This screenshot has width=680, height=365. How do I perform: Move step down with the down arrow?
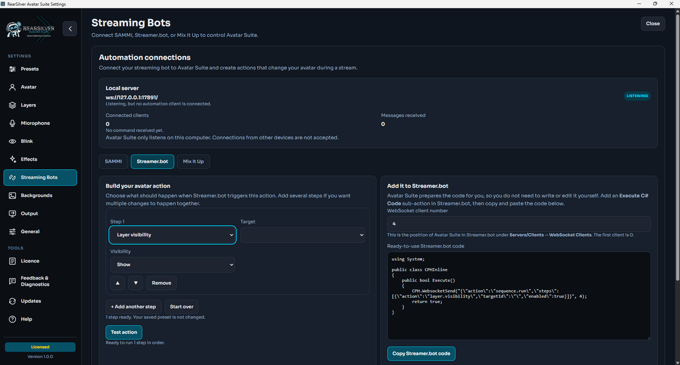(135, 283)
